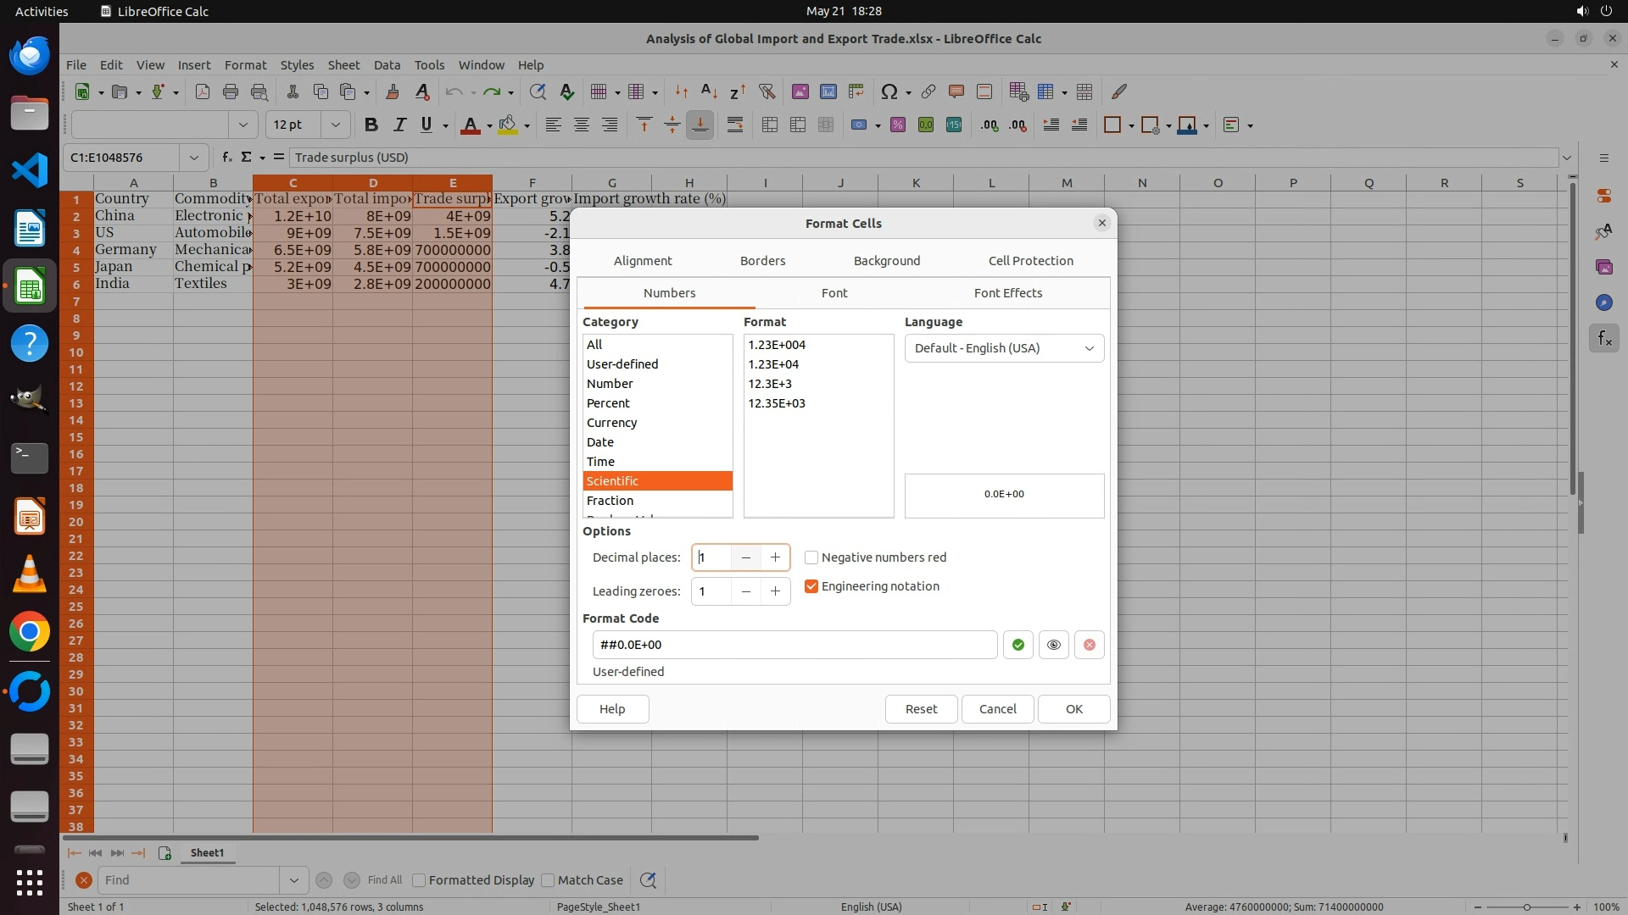Image resolution: width=1628 pixels, height=915 pixels.
Task: Open the font size dropdown
Action: [336, 125]
